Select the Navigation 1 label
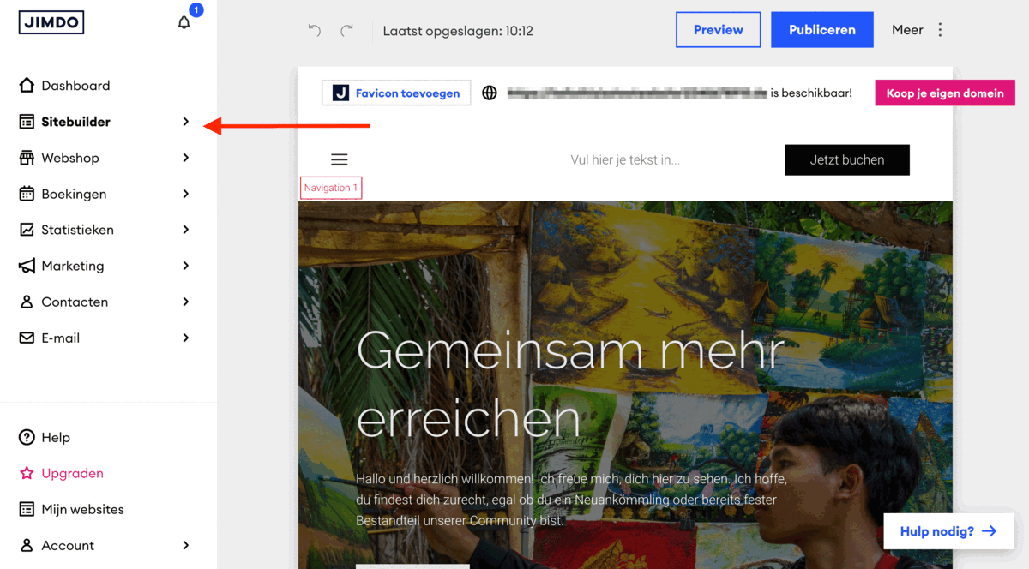 331,188
